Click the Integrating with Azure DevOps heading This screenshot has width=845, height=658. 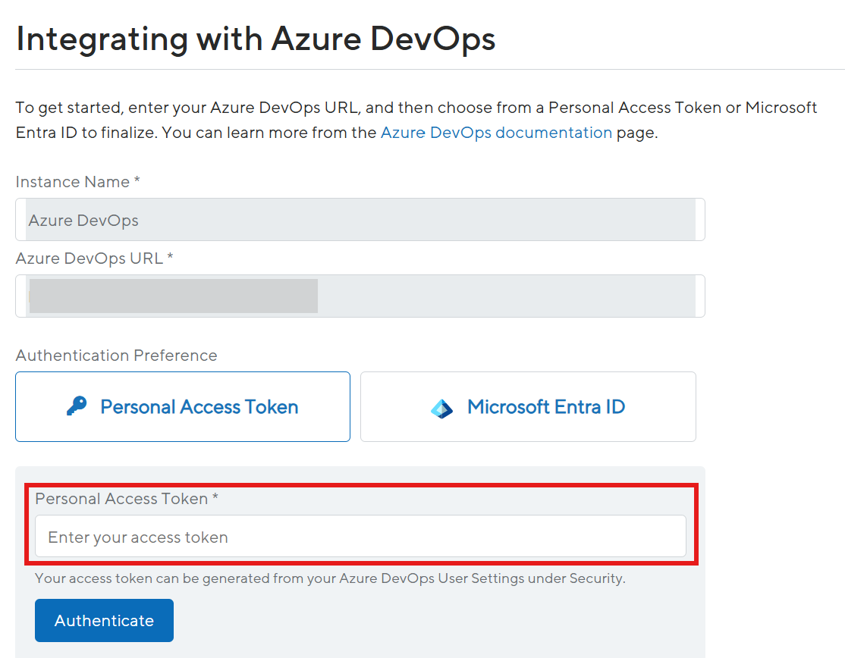coord(256,38)
